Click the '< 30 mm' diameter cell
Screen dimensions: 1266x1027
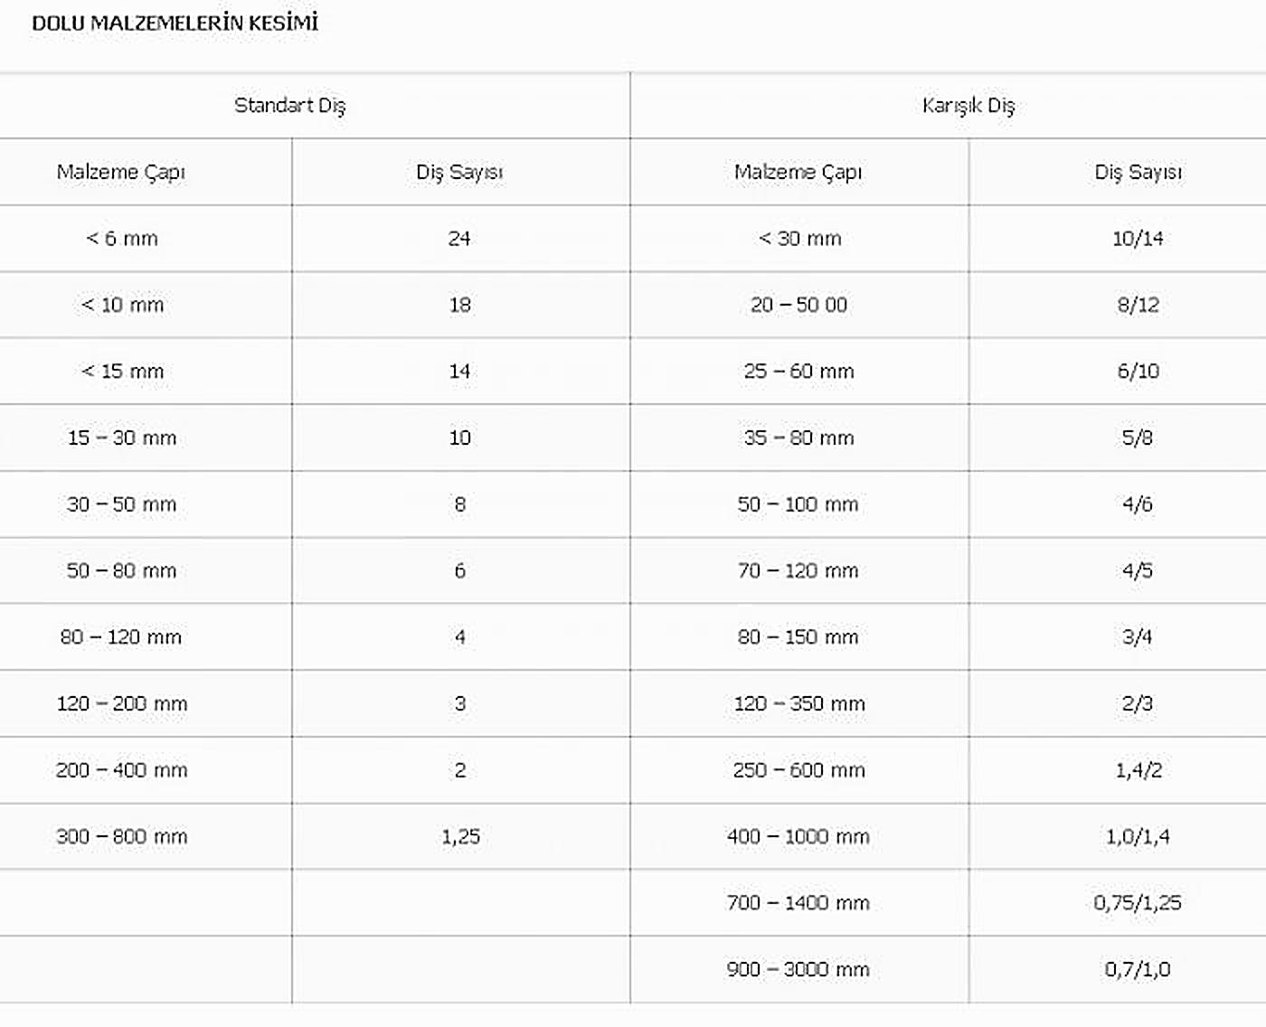[799, 239]
